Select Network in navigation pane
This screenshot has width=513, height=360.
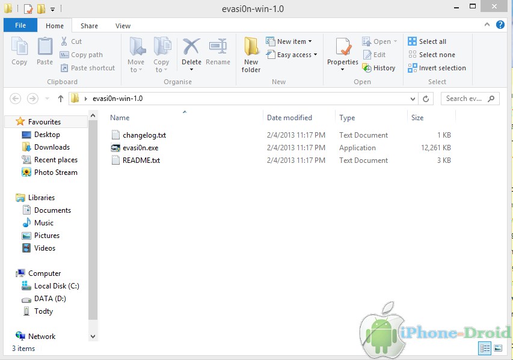tap(42, 336)
